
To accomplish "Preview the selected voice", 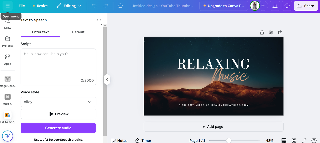I will [x=58, y=114].
